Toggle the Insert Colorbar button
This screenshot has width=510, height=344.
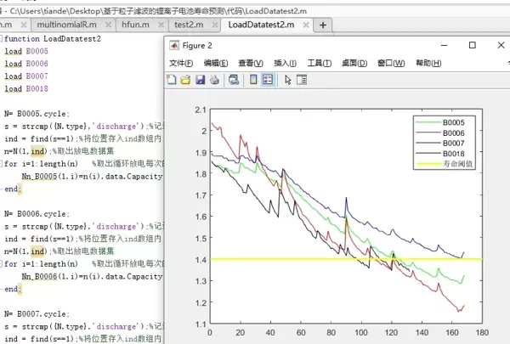[x=253, y=80]
